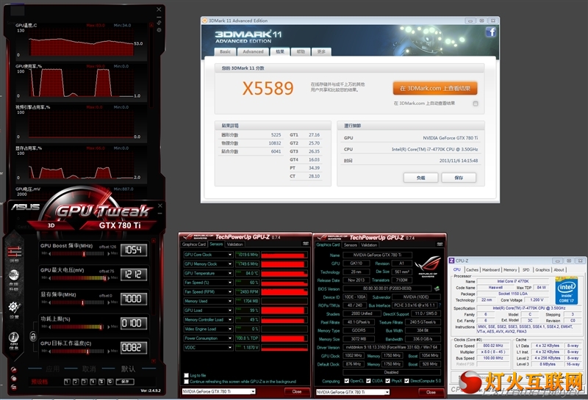Toggle the 'Log to file' checkbox in GPU-Z

click(187, 375)
